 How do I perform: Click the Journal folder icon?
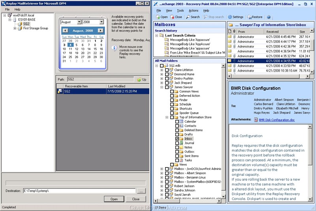click(x=181, y=143)
